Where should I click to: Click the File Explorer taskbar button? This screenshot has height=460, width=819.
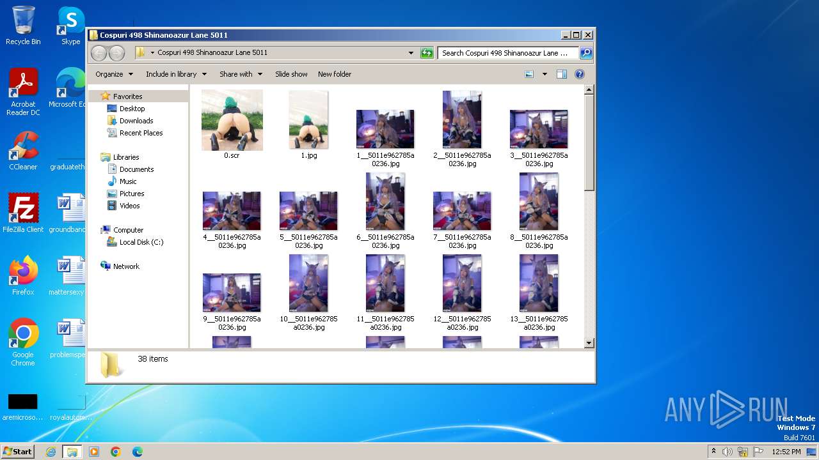point(72,452)
